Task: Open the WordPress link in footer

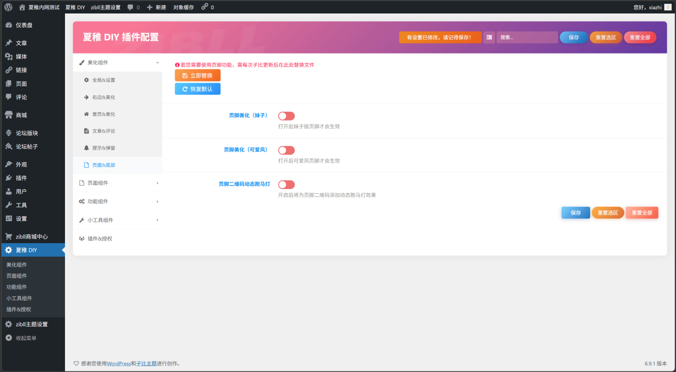Action: tap(119, 364)
